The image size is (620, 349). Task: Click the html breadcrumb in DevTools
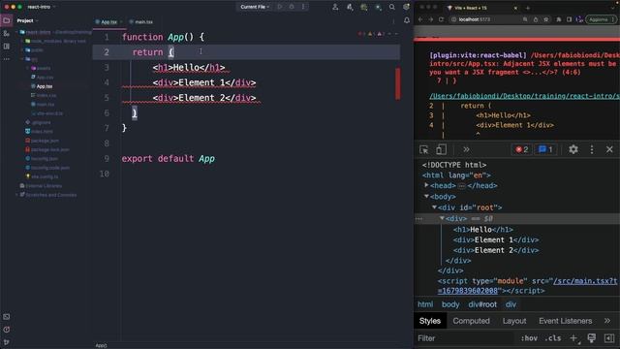425,304
